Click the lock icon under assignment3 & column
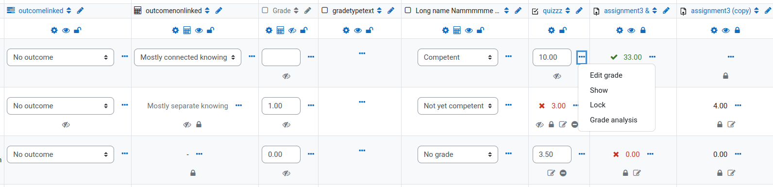The height and width of the screenshot is (187, 773). [643, 30]
